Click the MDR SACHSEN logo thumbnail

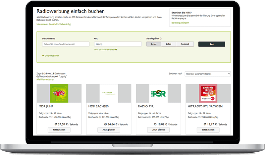click(x=109, y=93)
